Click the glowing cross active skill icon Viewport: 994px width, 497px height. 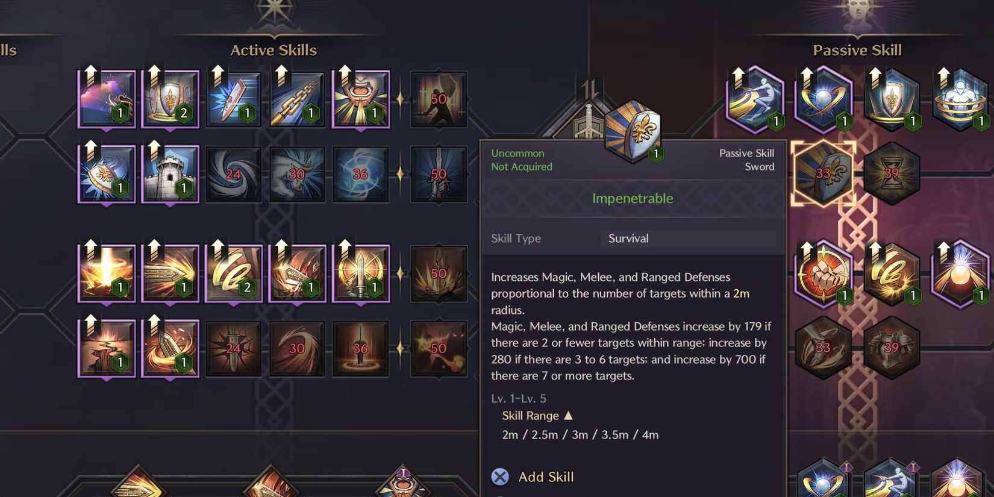(x=107, y=274)
